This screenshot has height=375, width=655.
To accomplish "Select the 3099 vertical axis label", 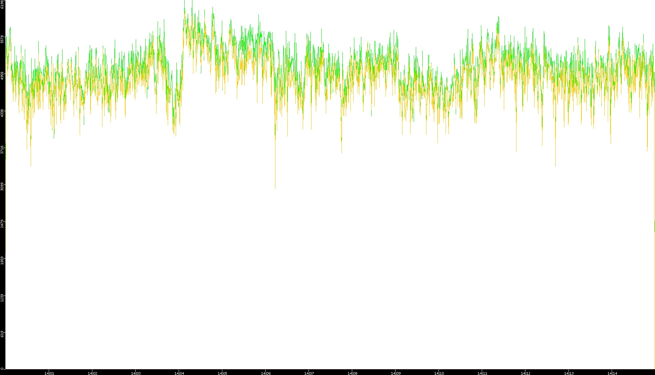I will coord(3,187).
